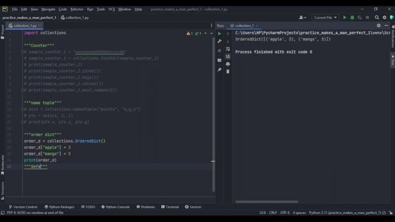The width and height of the screenshot is (395, 222).
Task: Rerun collection_1 in the Run panel
Action: pos(220,33)
